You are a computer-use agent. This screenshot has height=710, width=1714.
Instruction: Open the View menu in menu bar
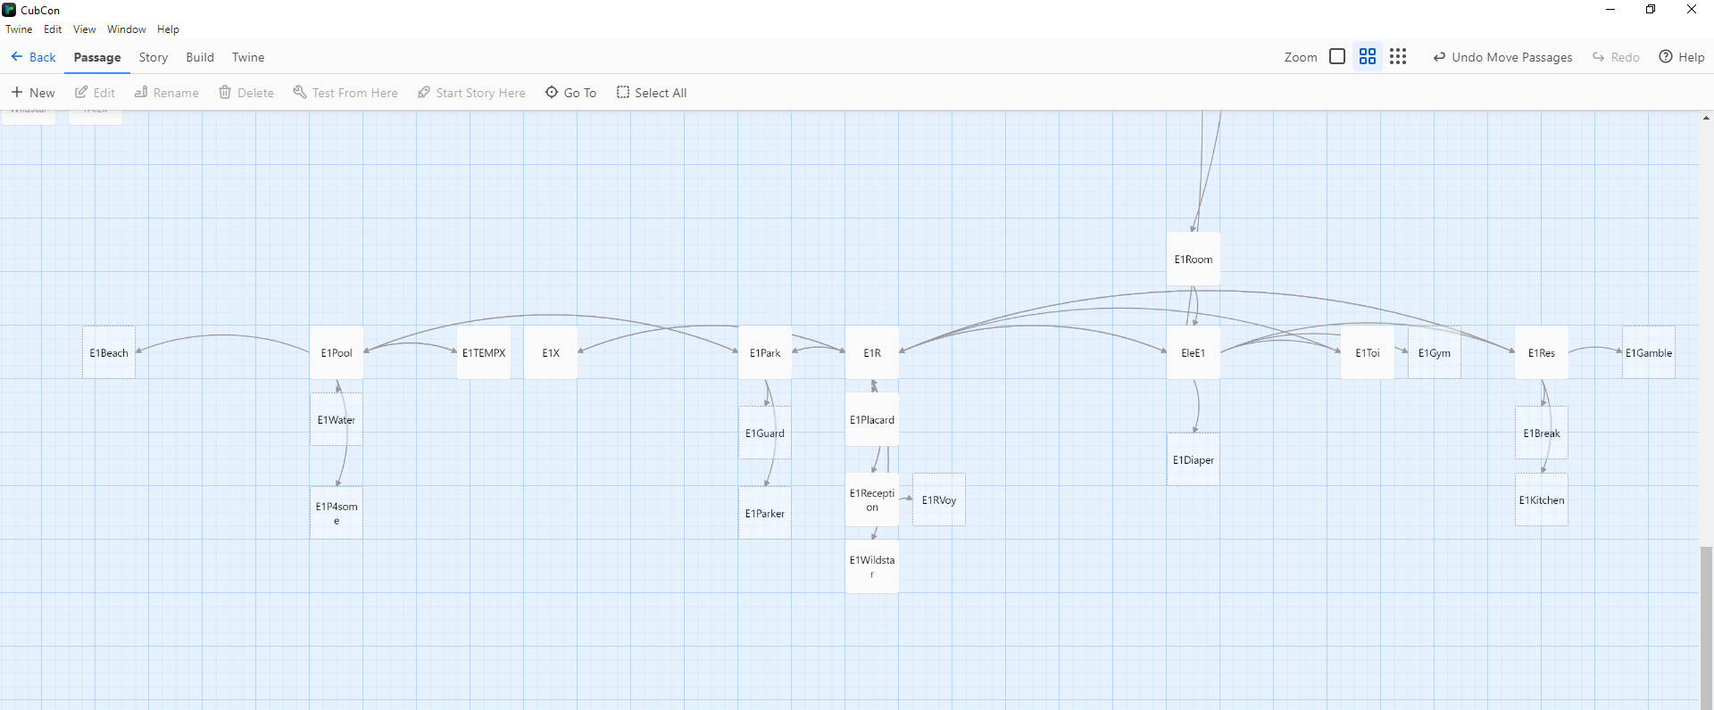(85, 29)
